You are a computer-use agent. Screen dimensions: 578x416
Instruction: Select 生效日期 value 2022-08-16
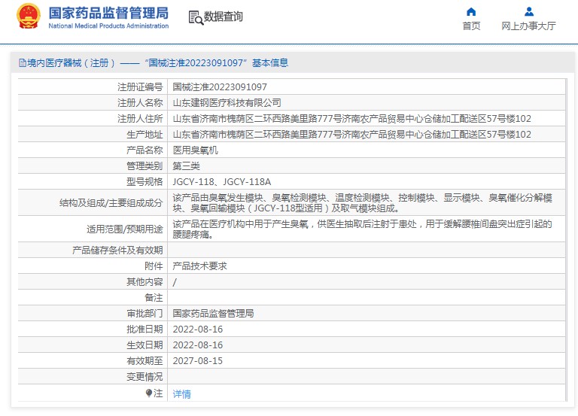point(198,345)
